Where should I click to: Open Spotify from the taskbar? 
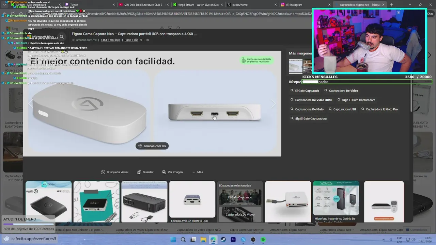coord(263,240)
